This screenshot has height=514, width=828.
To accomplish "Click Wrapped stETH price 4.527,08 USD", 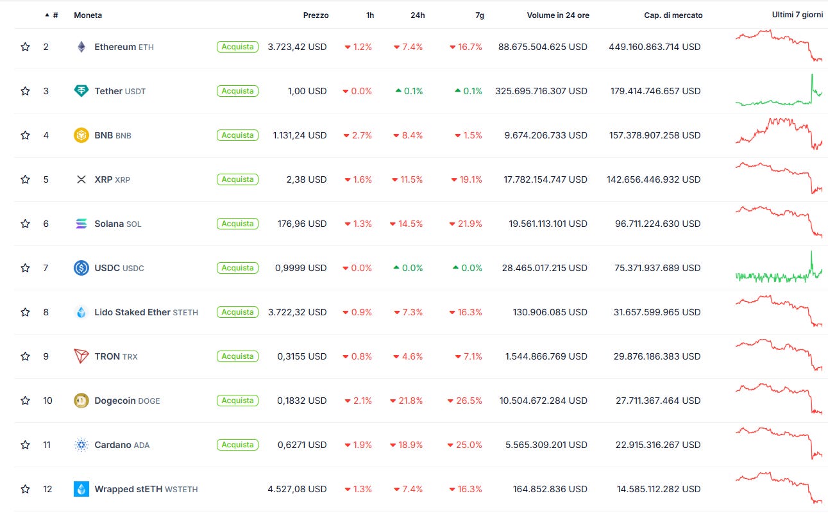I will point(297,489).
